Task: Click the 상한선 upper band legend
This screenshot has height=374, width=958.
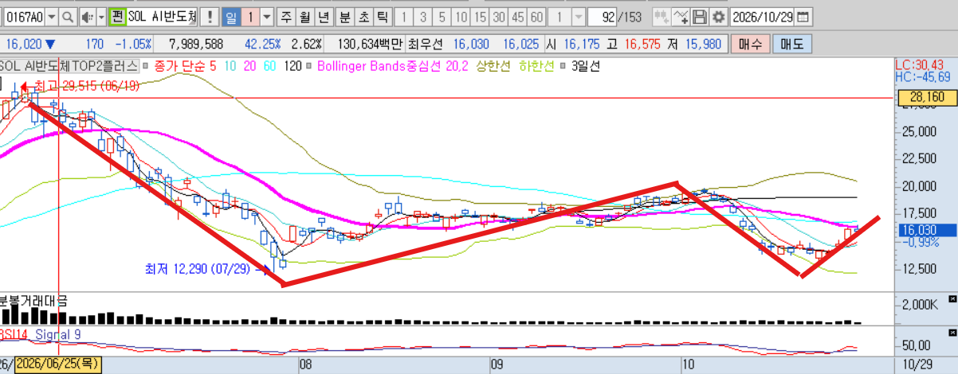Action: click(x=494, y=65)
